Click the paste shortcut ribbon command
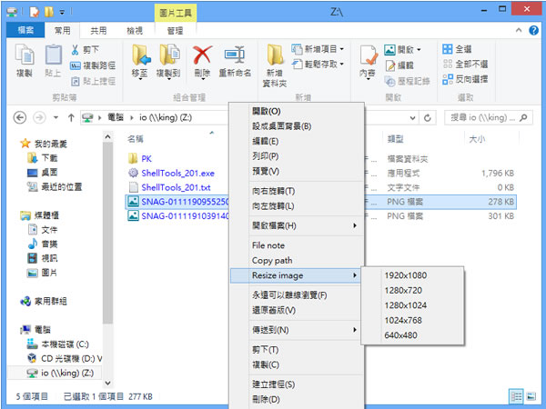 93,82
